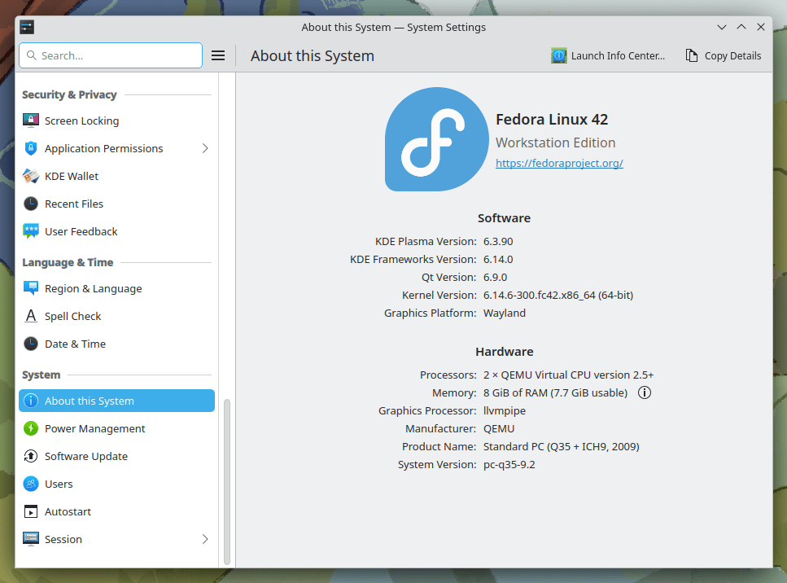Open the hamburger menu button
Image resolution: width=787 pixels, height=583 pixels.
point(218,55)
